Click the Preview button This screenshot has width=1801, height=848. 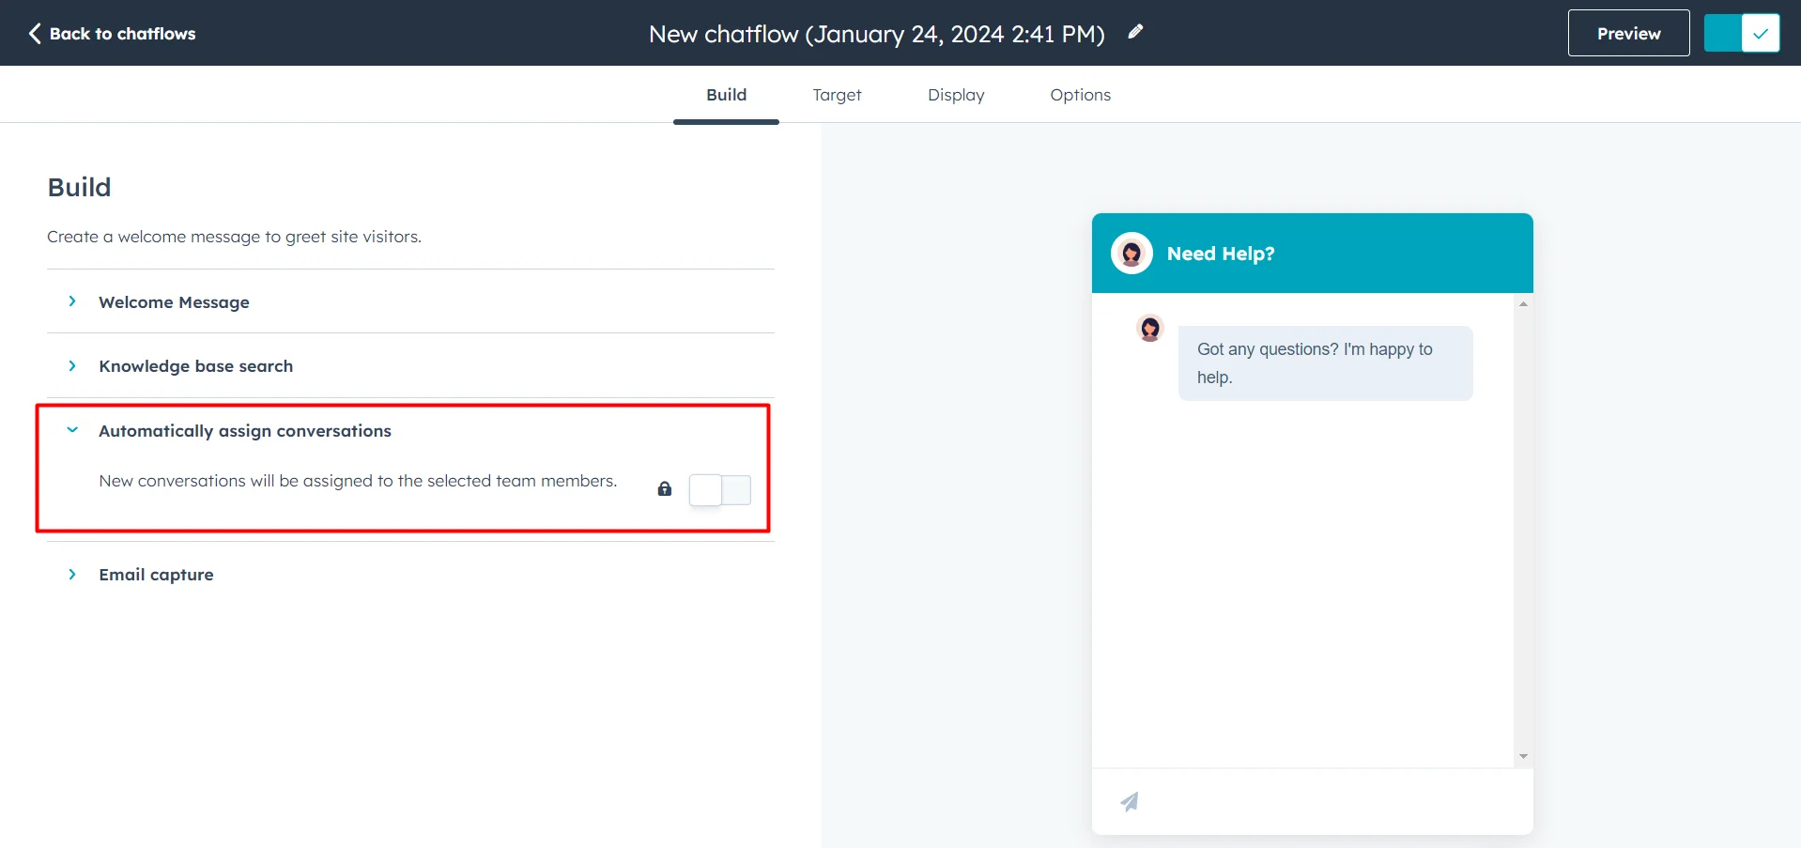point(1628,34)
